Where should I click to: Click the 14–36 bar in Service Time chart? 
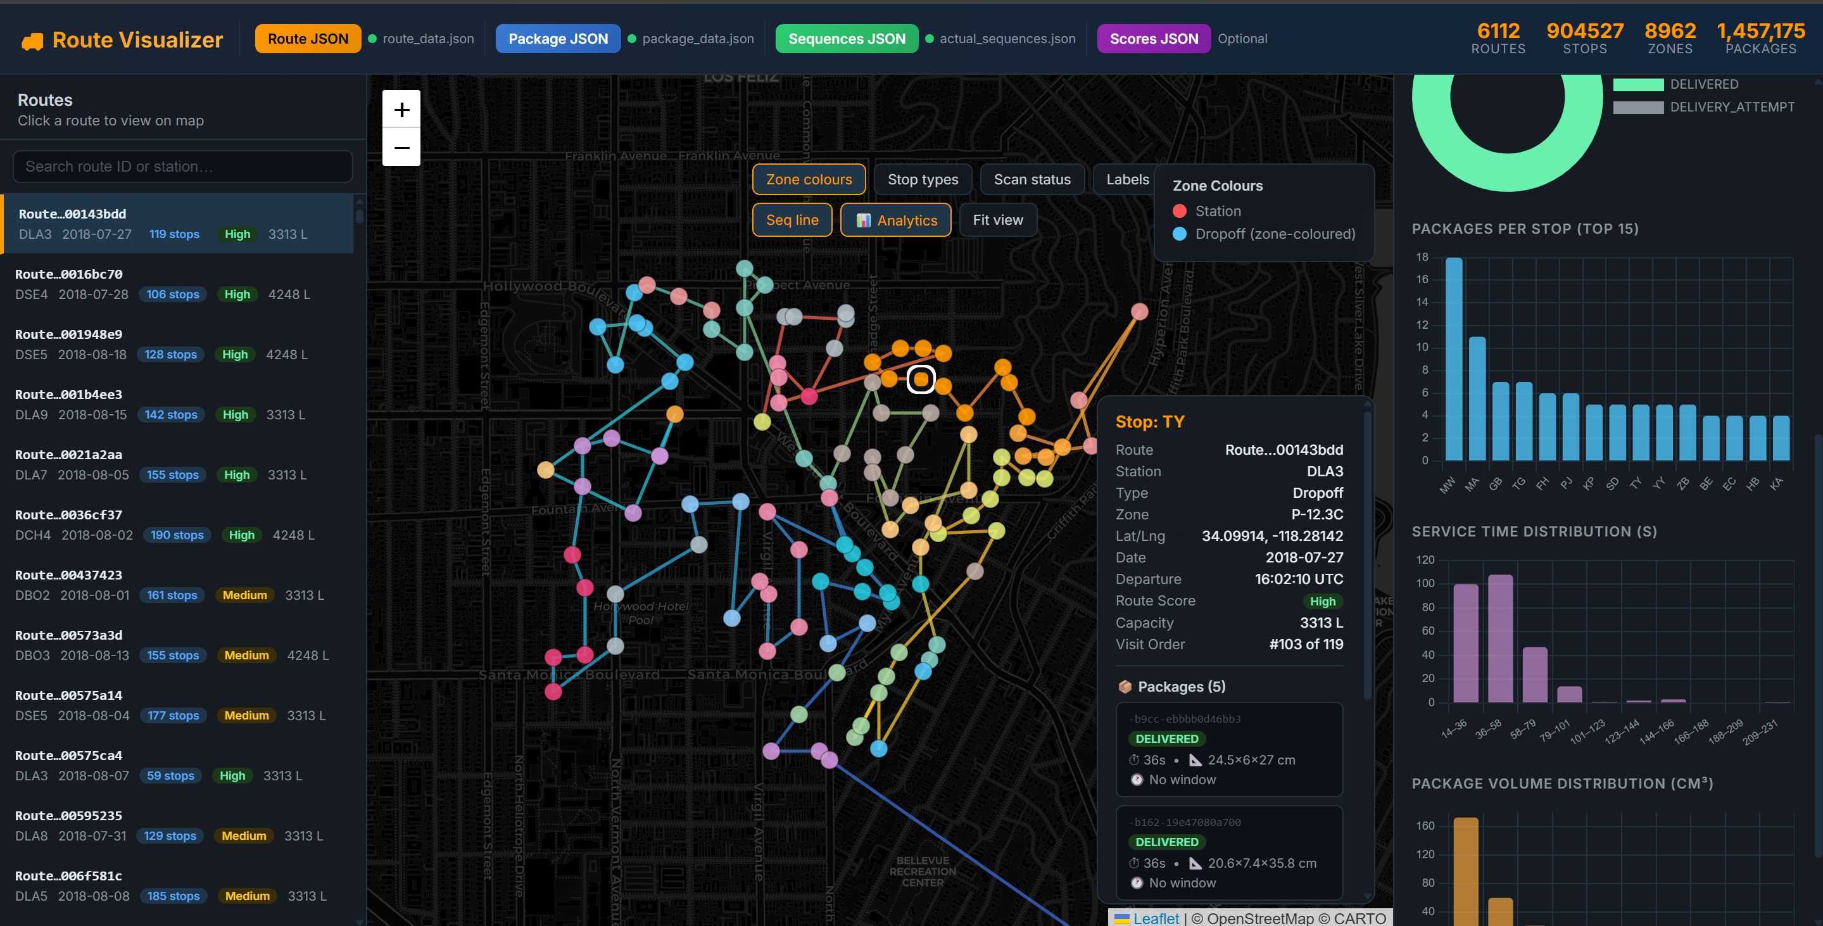coord(1466,644)
